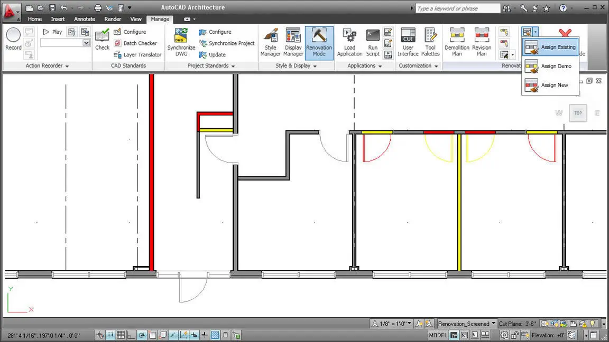
Task: Activate Renovation Mode
Action: [319, 42]
